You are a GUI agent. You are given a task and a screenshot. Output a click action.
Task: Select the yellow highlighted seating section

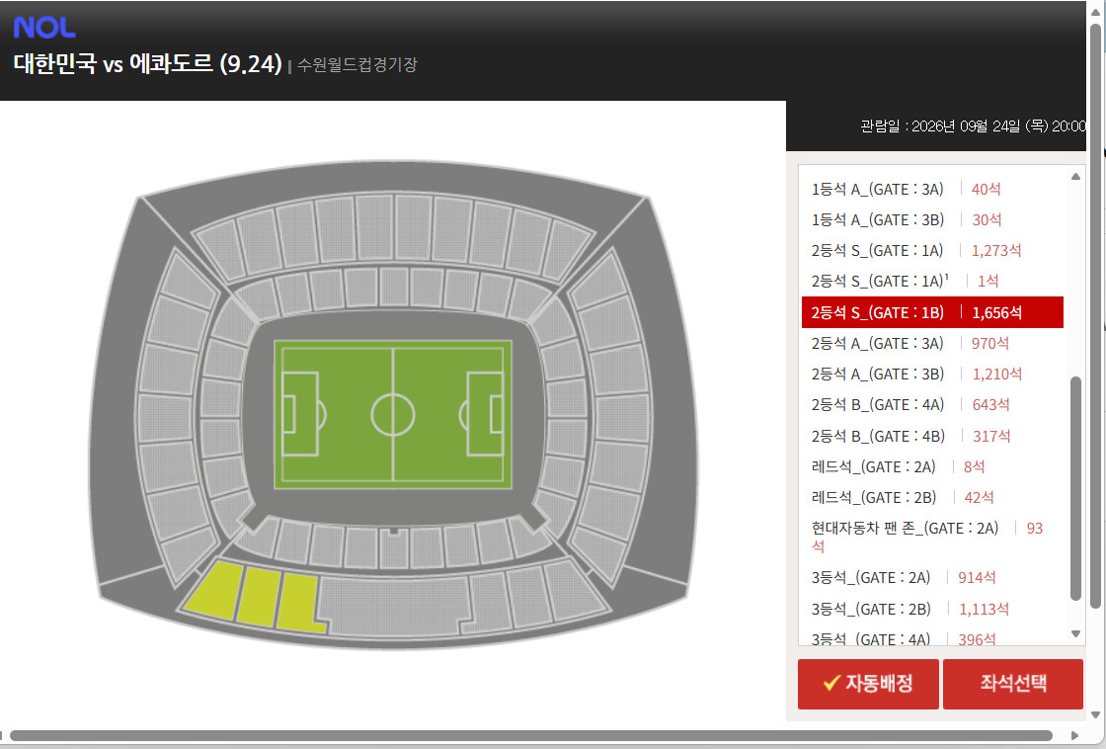tap(254, 596)
